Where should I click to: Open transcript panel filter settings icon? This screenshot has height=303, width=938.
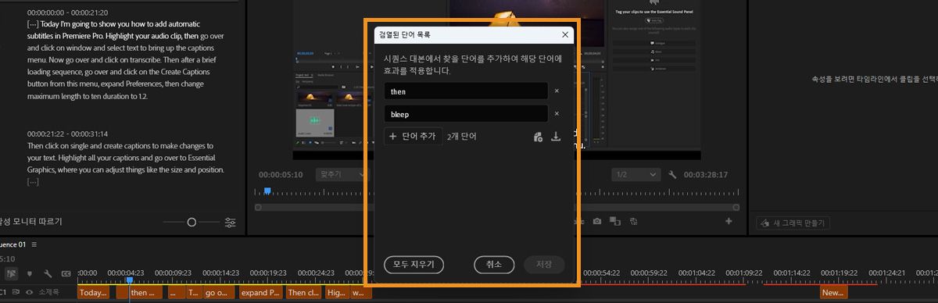[231, 223]
